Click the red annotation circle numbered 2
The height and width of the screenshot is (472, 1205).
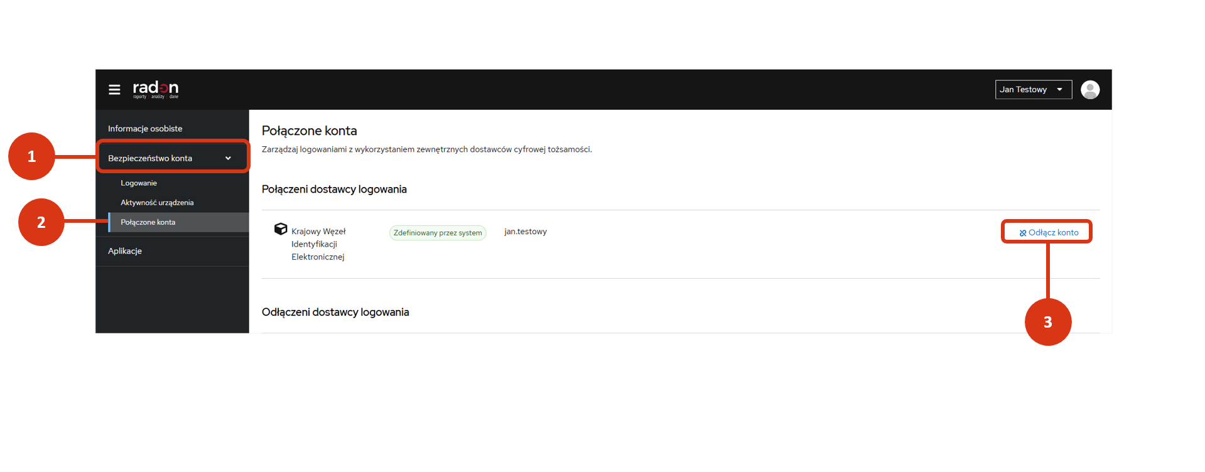coord(41,222)
